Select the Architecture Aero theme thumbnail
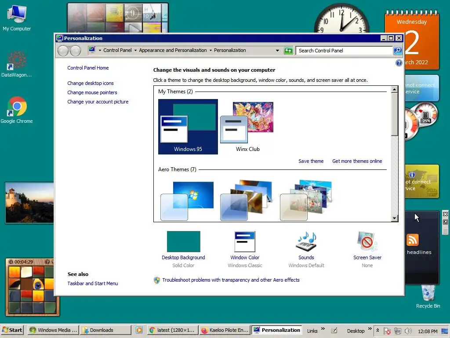Viewport: 450px width, 338px height. [x=247, y=201]
